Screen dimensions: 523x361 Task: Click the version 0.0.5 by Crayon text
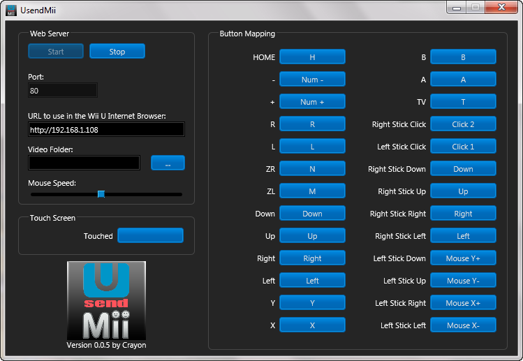pyautogui.click(x=106, y=345)
